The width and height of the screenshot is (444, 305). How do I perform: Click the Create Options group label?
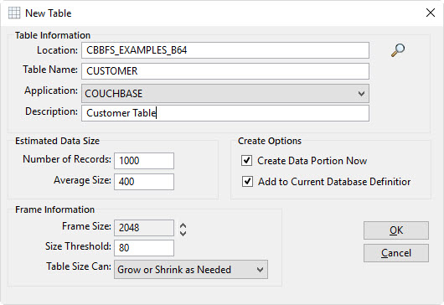270,141
